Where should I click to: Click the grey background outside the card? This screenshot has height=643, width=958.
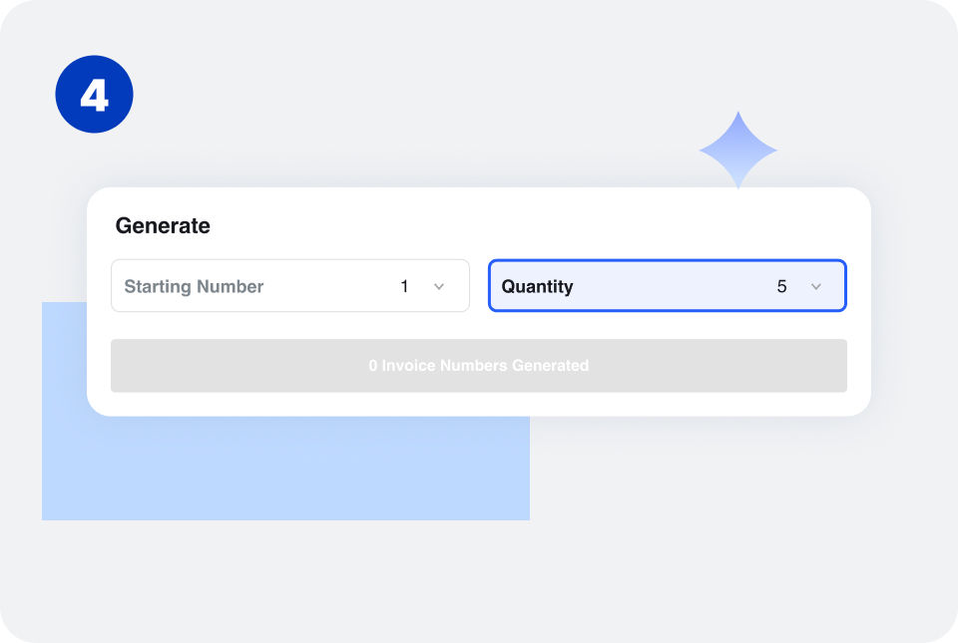coord(733,537)
